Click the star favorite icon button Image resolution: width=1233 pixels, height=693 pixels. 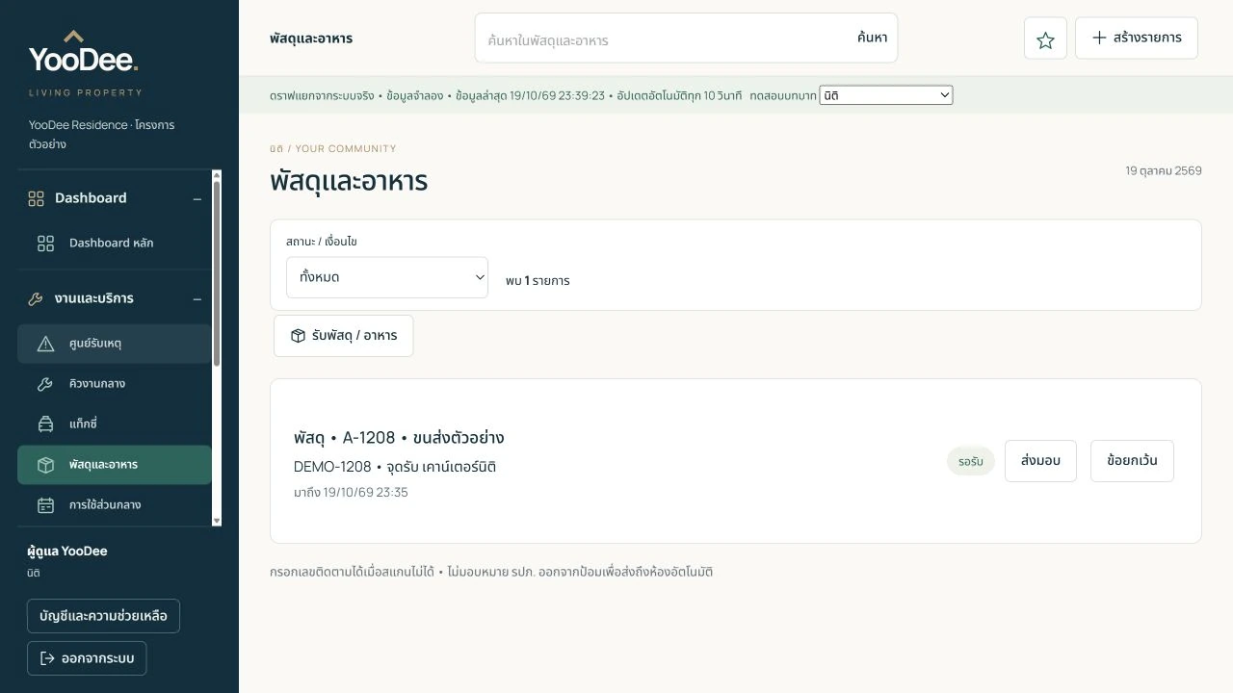1045,38
